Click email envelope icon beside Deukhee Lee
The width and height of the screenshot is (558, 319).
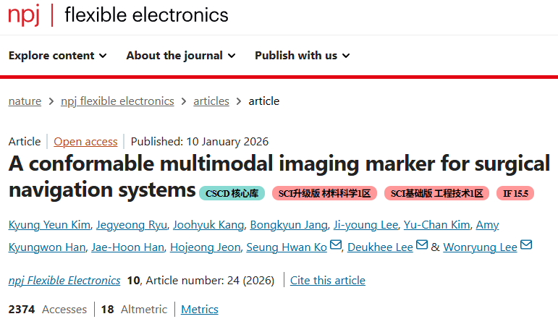pos(422,246)
